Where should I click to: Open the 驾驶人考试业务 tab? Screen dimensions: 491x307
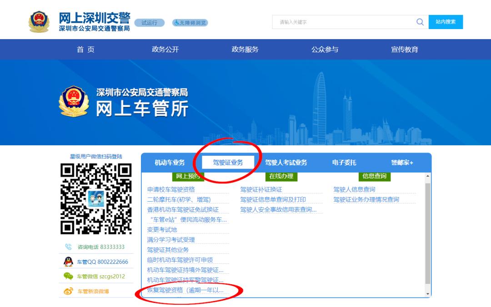286,163
